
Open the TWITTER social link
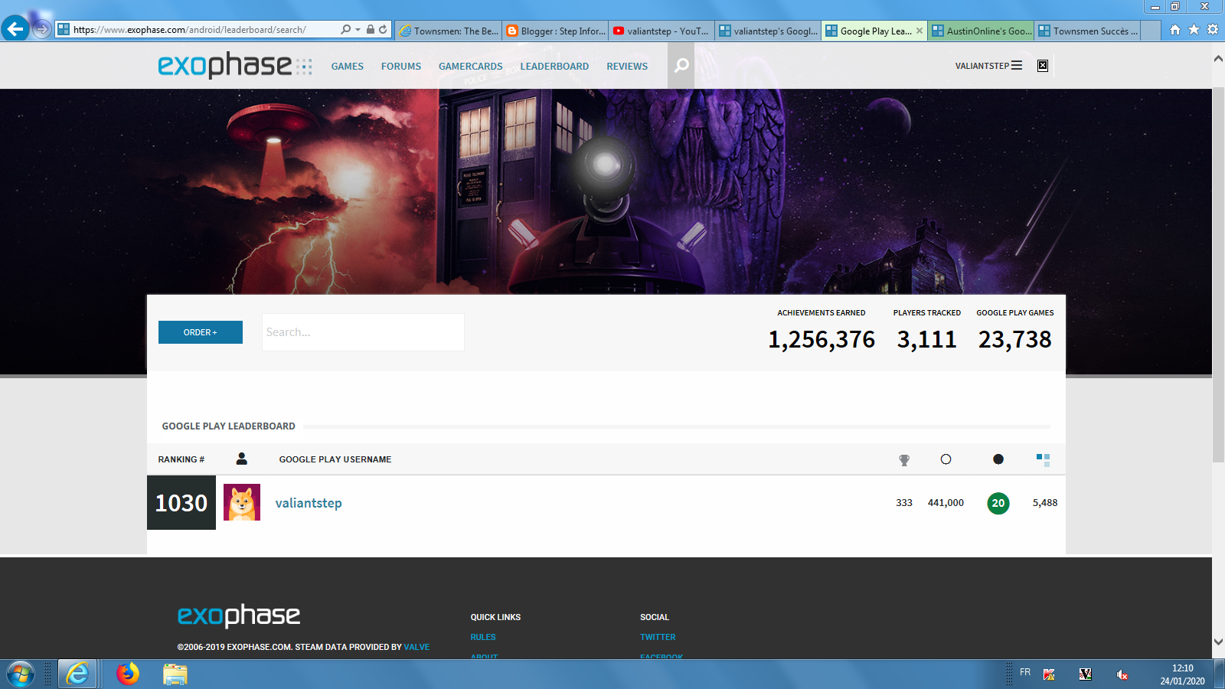point(658,637)
